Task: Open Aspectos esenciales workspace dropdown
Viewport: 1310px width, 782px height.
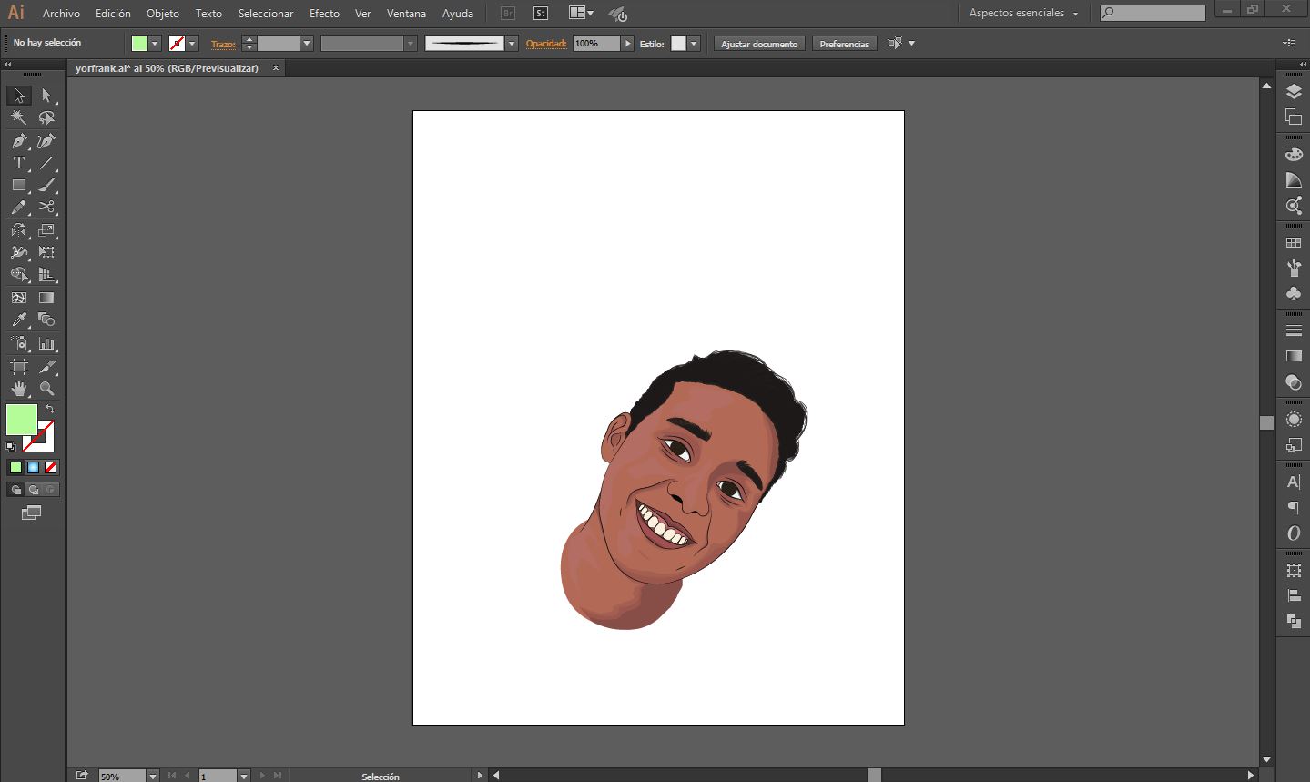Action: (1023, 14)
